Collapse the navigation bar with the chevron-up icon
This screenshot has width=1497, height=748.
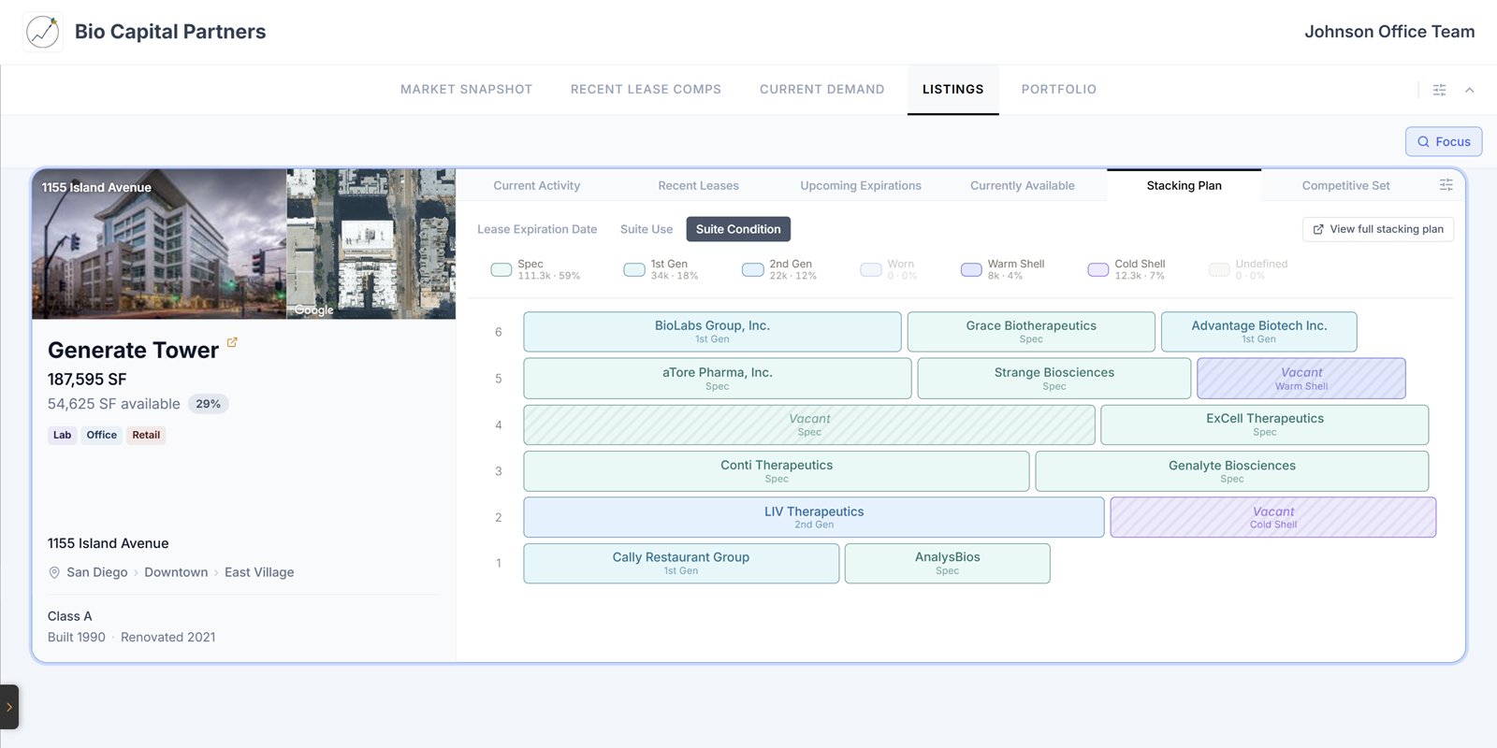(x=1470, y=90)
